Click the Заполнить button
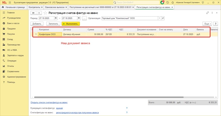 tap(53, 24)
